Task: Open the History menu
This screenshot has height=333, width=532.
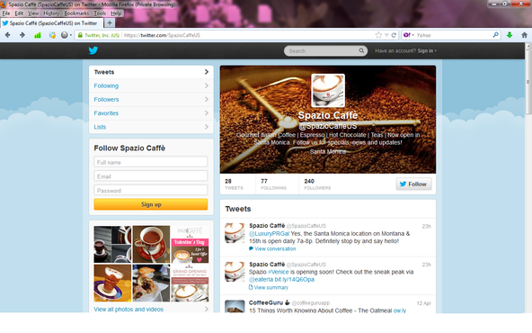Action: pos(51,13)
